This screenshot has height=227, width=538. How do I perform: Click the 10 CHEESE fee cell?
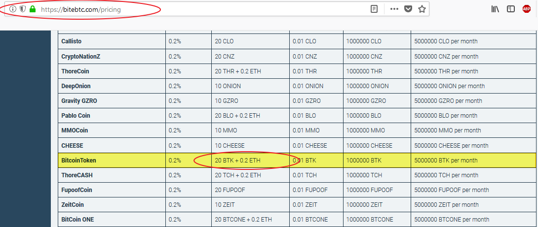(250, 146)
